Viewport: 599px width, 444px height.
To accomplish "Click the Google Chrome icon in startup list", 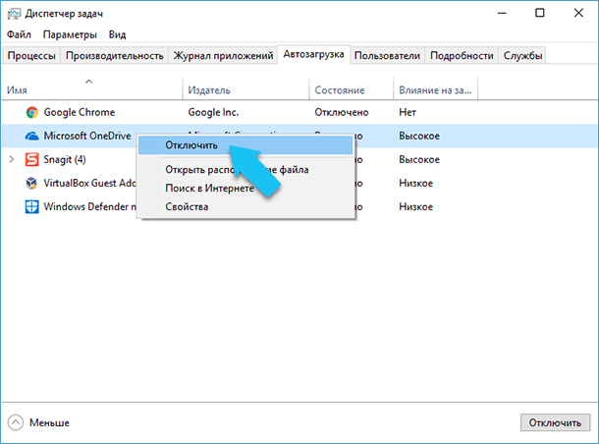I will [x=32, y=112].
